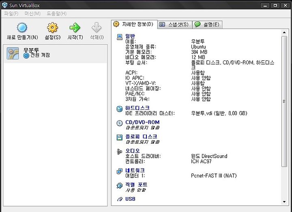This screenshot has width=292, height=212.
Task: Click the details scroll down arrow
Action: (x=284, y=202)
